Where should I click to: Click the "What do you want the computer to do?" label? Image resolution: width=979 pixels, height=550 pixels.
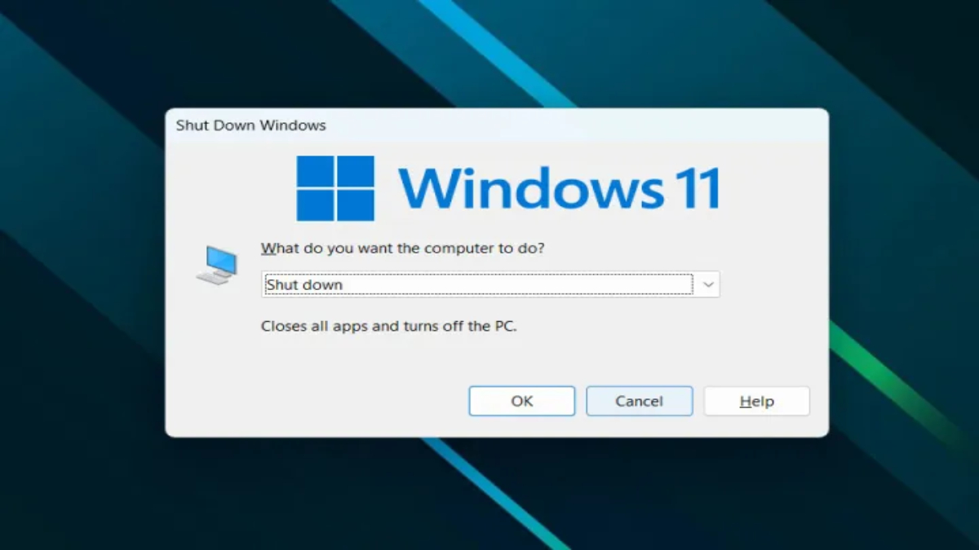(402, 249)
